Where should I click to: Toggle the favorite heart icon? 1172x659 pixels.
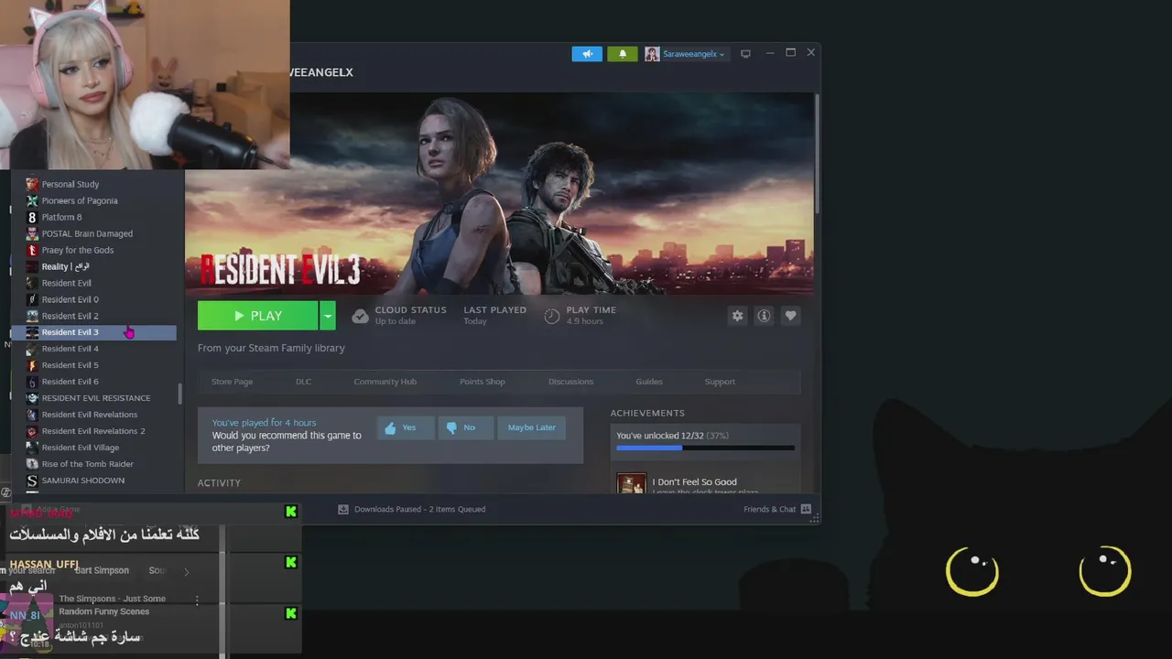790,316
